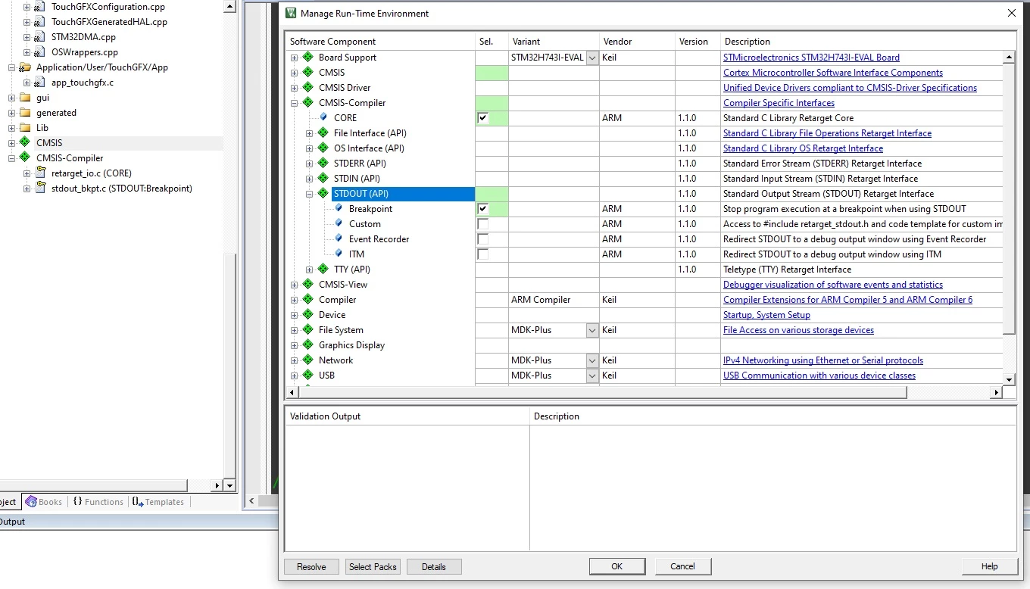Image resolution: width=1030 pixels, height=589 pixels.
Task: Collapse the CMSIS-Compiler component group
Action: pyautogui.click(x=294, y=103)
